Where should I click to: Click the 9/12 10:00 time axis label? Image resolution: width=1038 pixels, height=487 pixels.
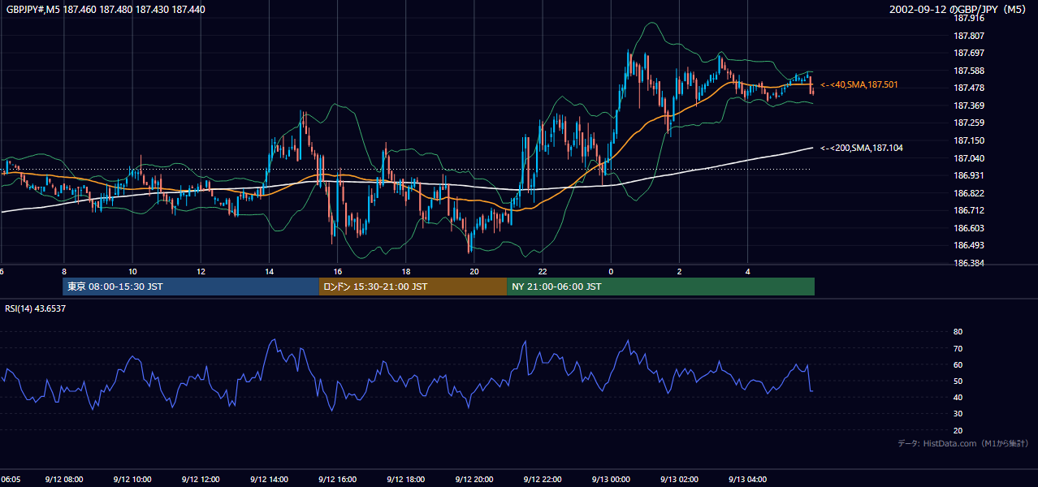tap(132, 480)
